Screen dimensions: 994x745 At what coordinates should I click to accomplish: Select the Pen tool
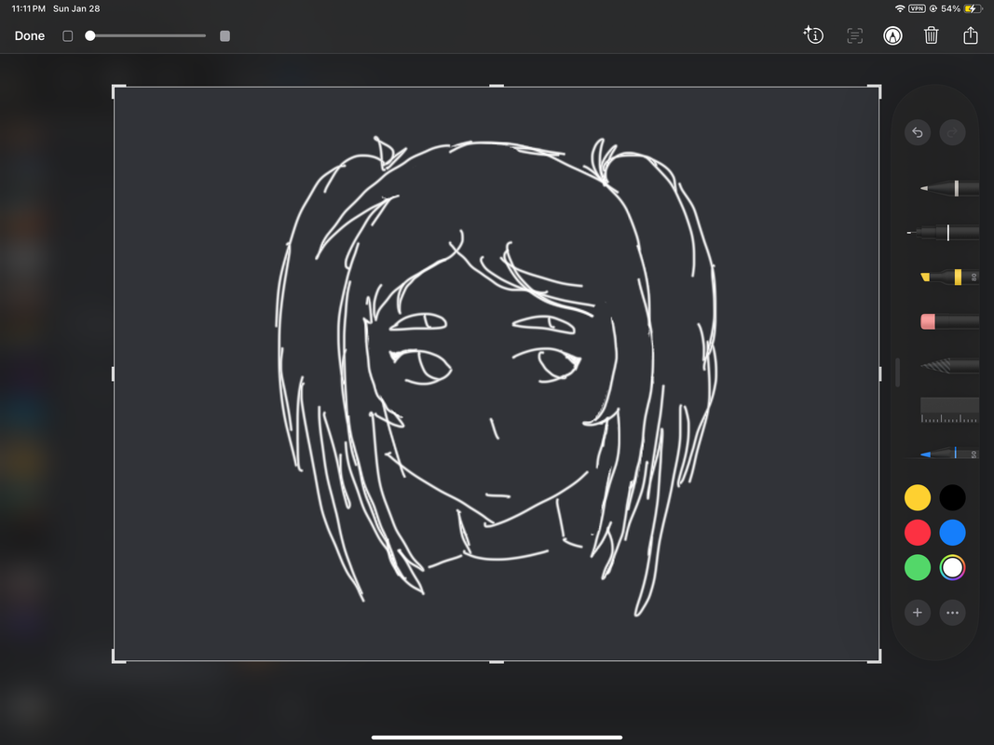click(949, 188)
